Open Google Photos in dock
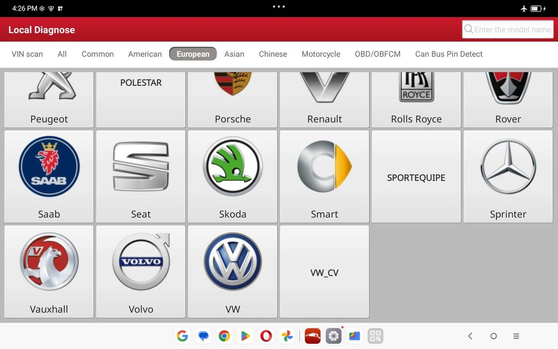This screenshot has height=349, width=558. (x=287, y=336)
